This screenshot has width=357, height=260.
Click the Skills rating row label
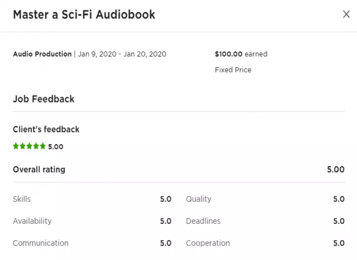pyautogui.click(x=22, y=199)
